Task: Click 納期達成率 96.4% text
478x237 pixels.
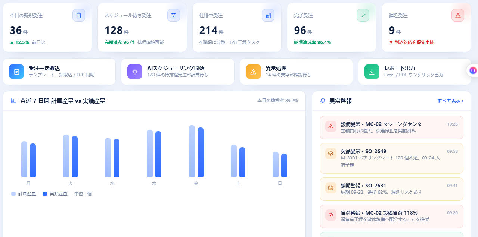Action: (312, 42)
